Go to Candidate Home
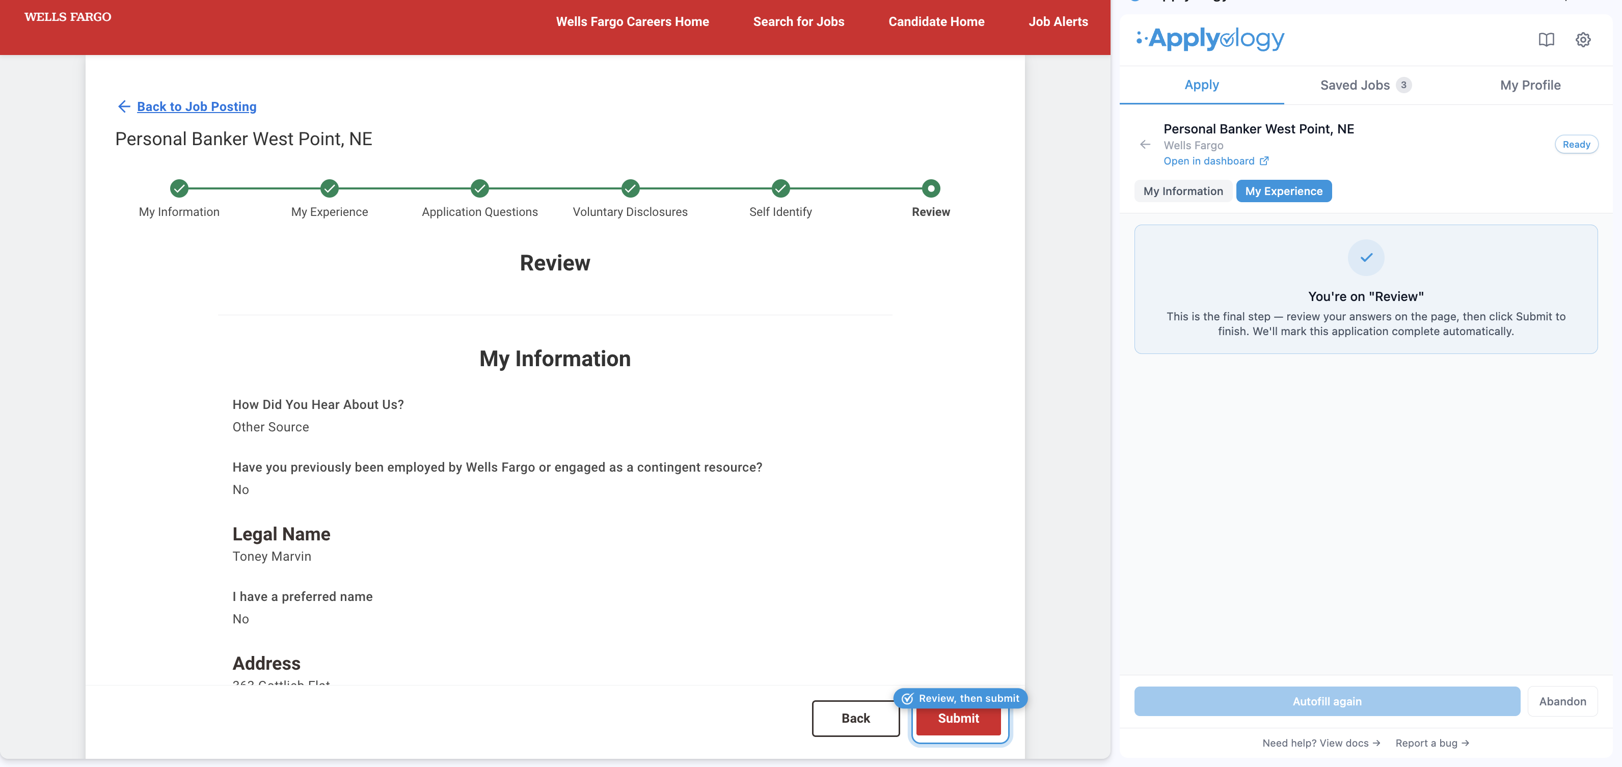Image resolution: width=1622 pixels, height=767 pixels. [x=936, y=21]
